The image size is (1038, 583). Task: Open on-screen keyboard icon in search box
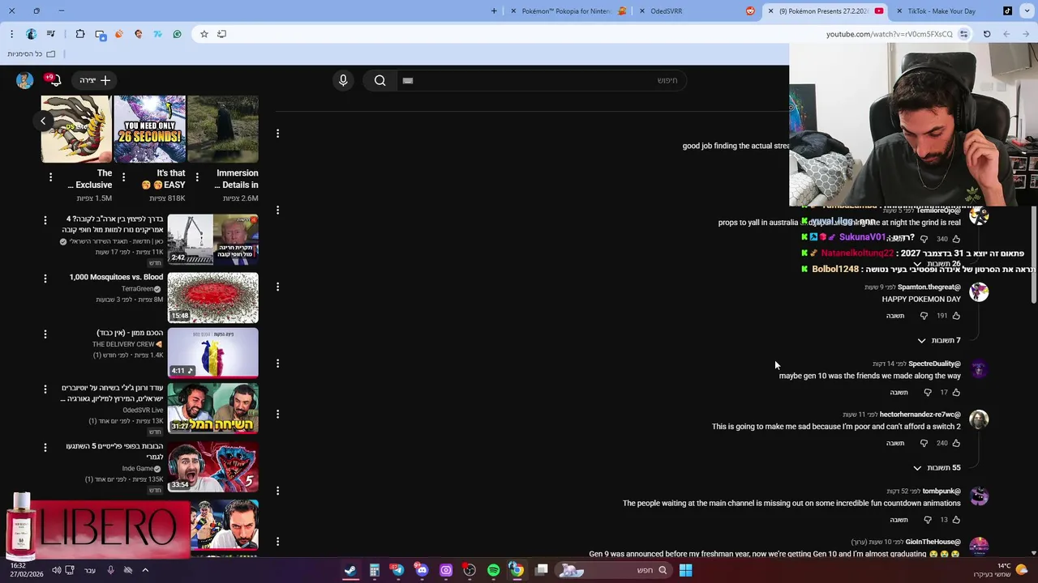coord(408,80)
